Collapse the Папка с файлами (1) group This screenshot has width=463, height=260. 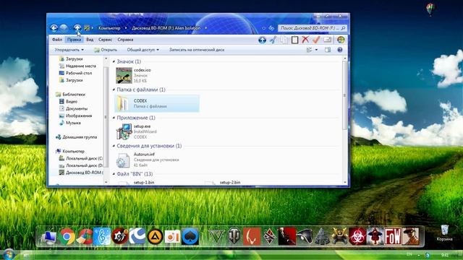click(114, 90)
